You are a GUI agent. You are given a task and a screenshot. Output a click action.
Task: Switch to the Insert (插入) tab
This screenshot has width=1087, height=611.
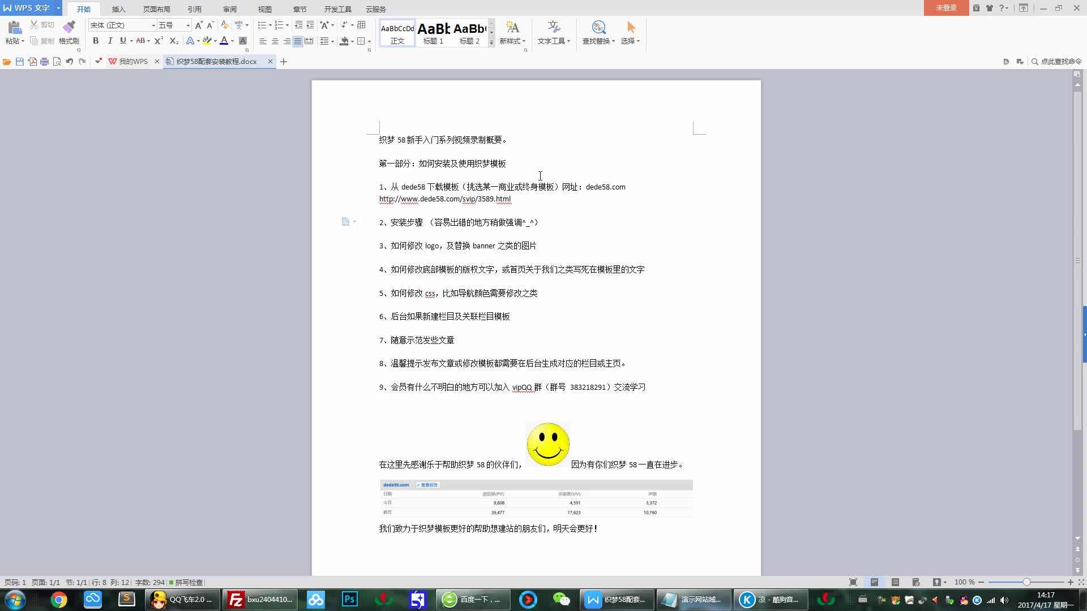point(118,9)
